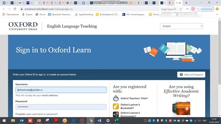Open the Яндекс bookmark
Screen dimensions: 221x124
pos(27,14)
